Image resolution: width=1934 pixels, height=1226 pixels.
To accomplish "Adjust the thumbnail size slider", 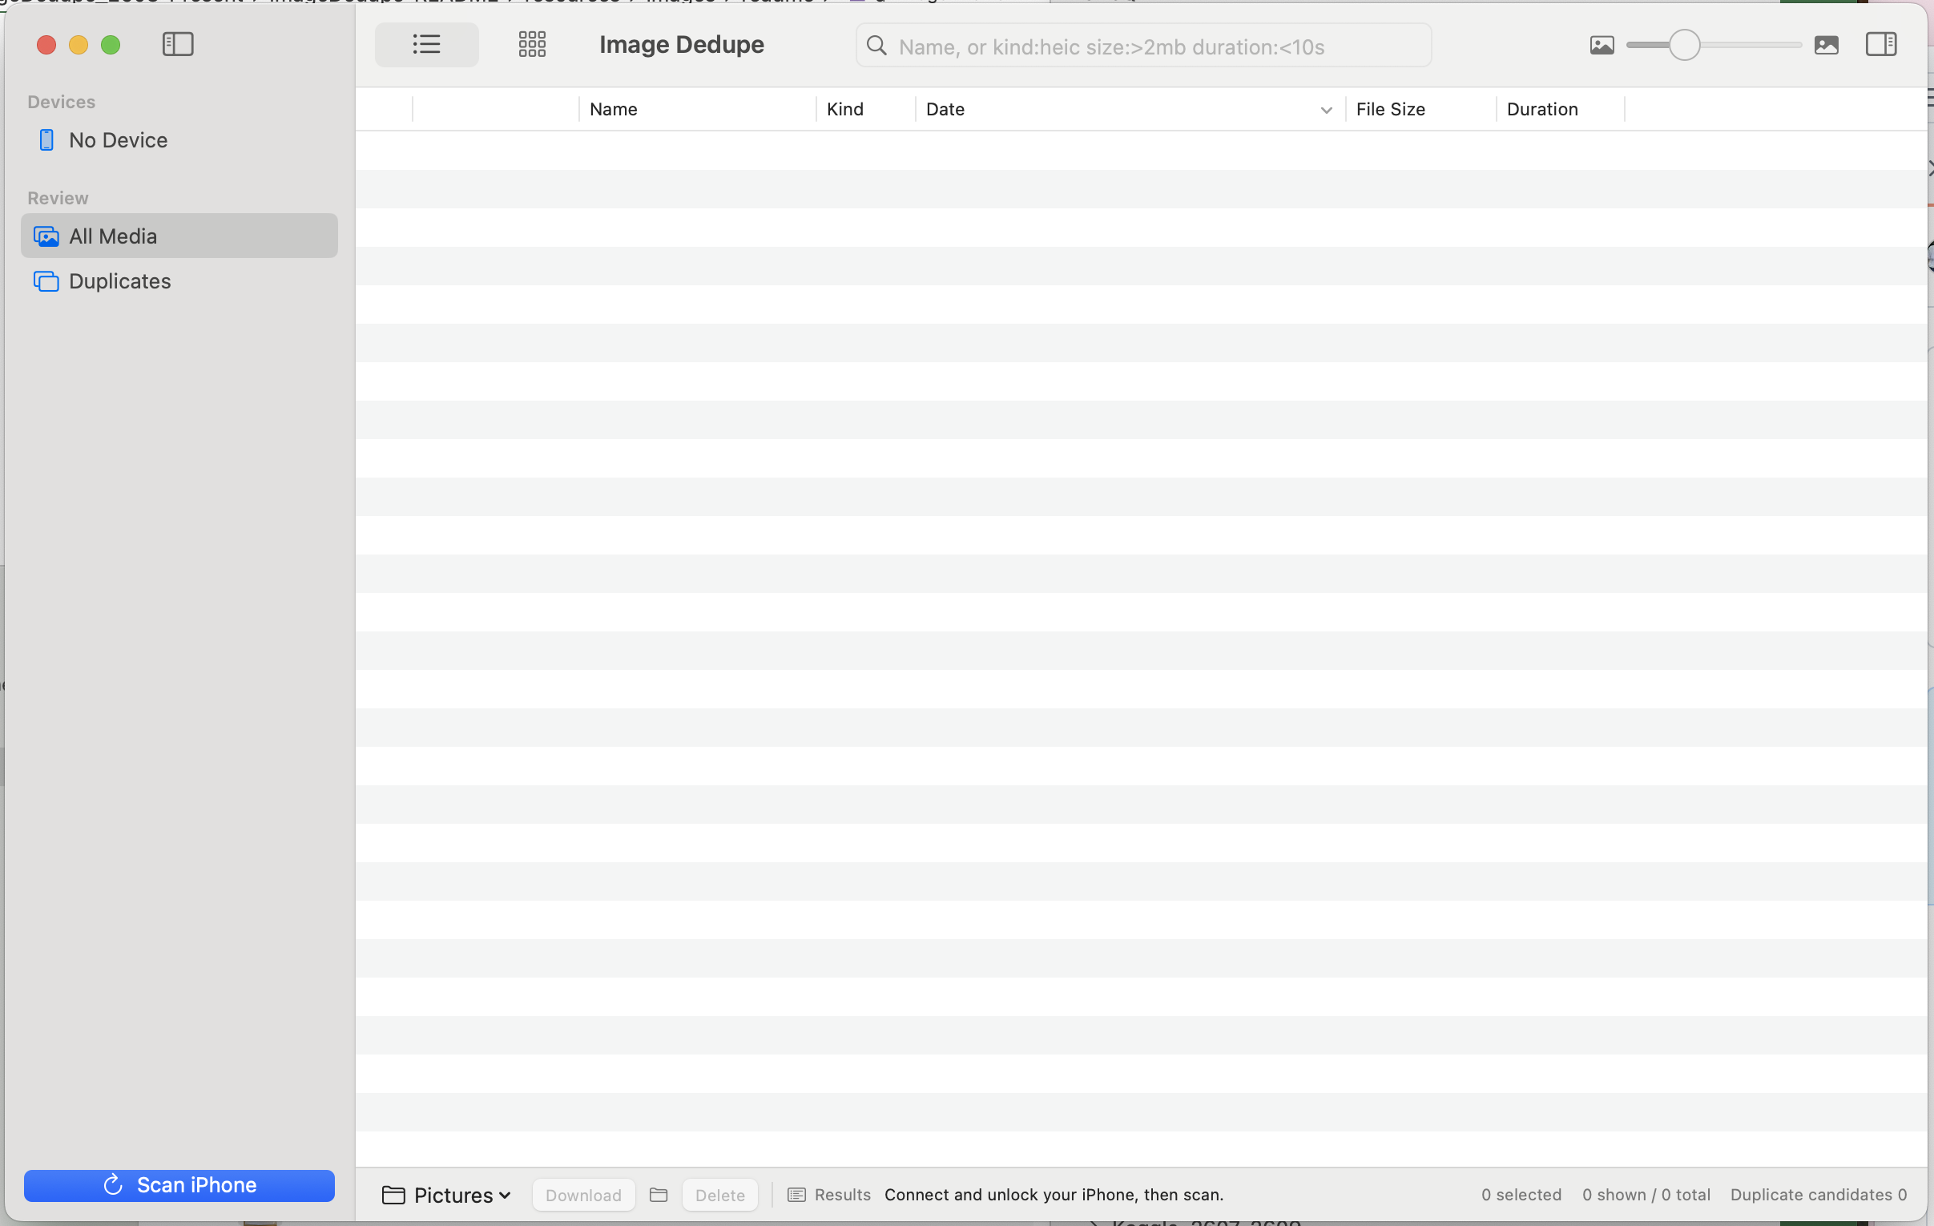I will (x=1714, y=45).
